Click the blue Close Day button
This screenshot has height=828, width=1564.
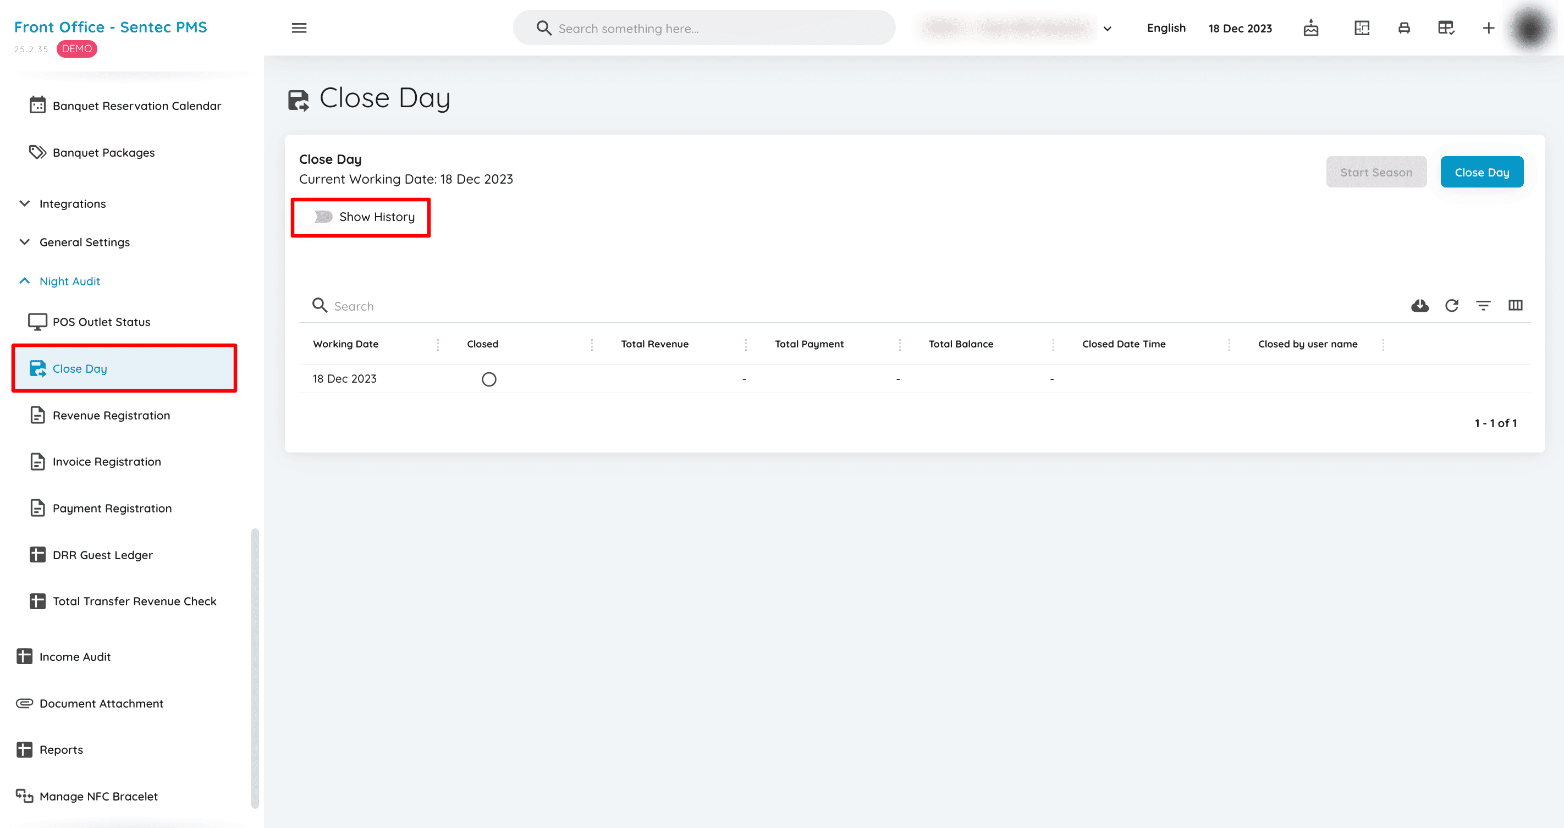click(1482, 173)
